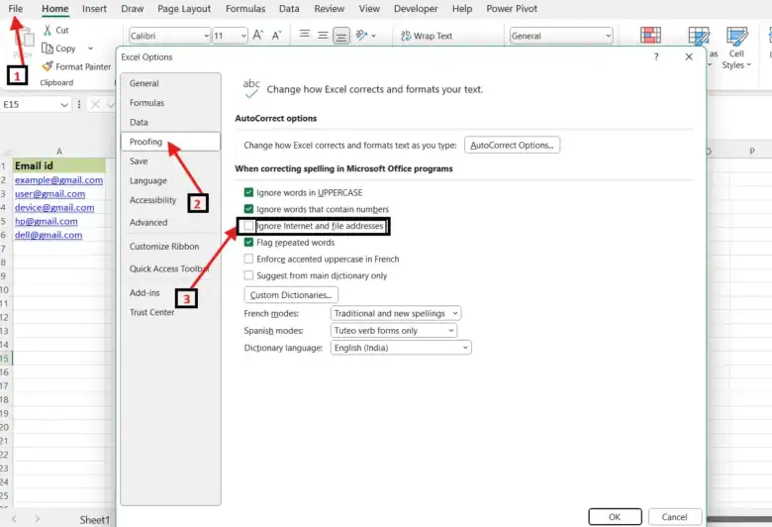Switch to the Page Layout tab

(184, 9)
